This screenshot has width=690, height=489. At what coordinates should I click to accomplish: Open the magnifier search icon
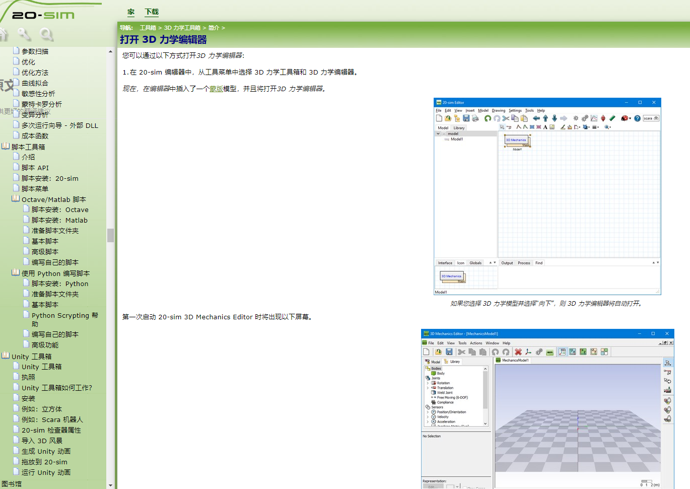[x=46, y=34]
